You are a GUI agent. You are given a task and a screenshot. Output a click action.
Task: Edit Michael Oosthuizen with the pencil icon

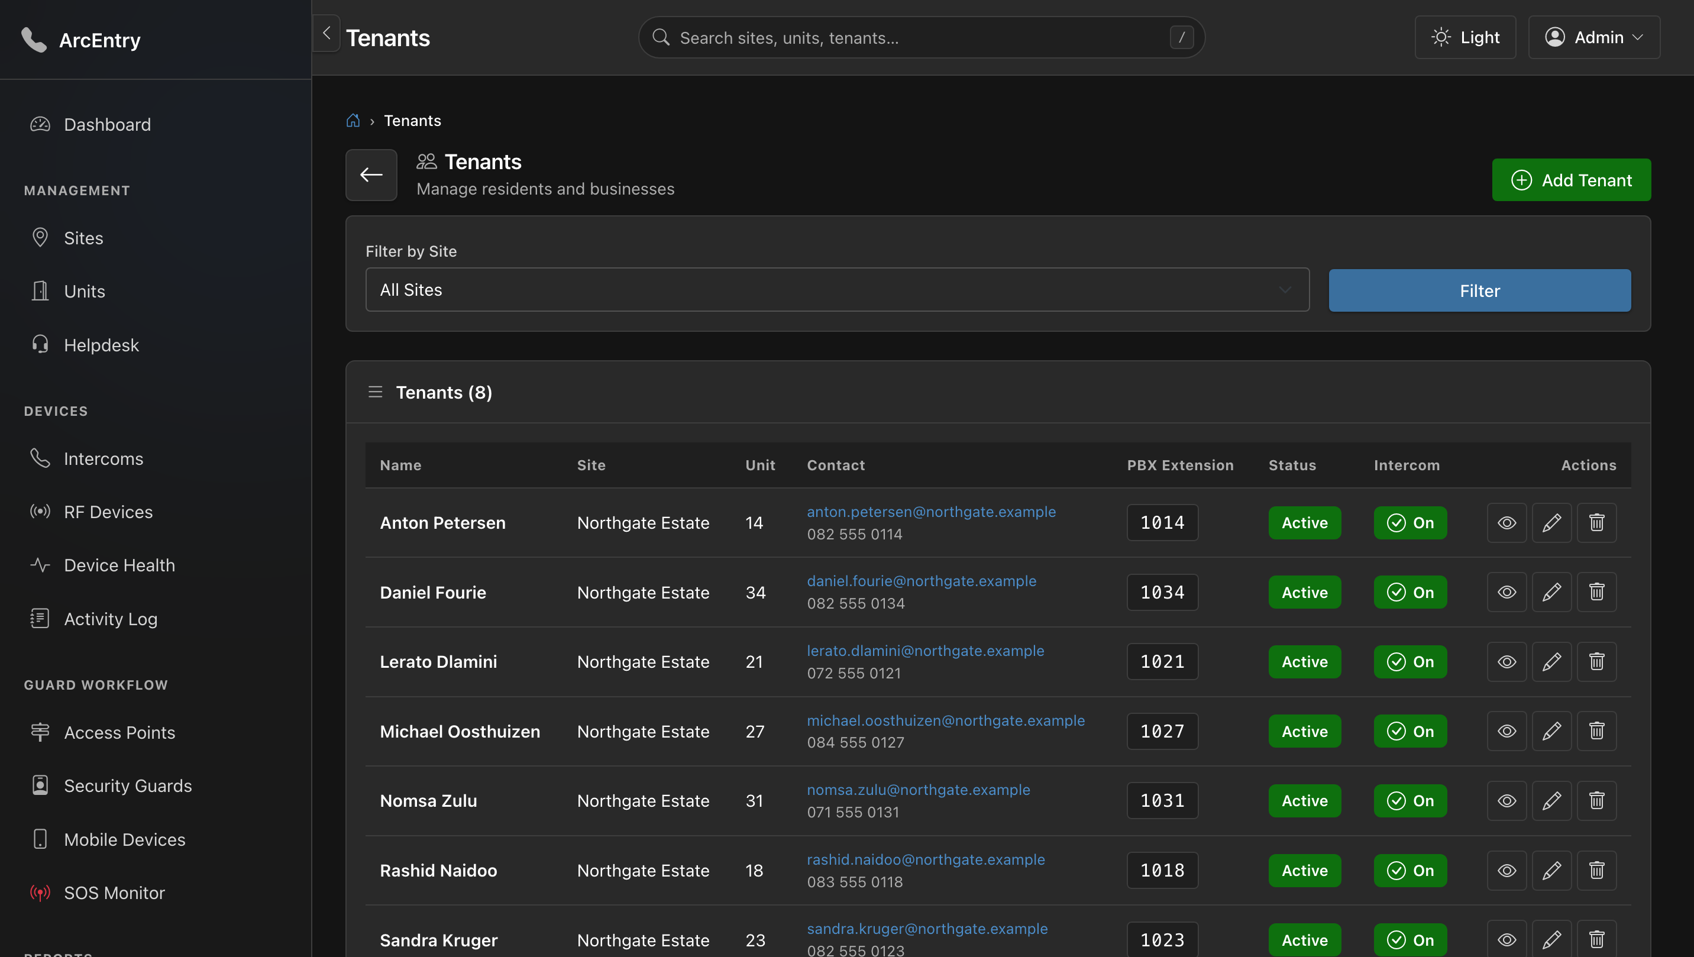(x=1552, y=732)
